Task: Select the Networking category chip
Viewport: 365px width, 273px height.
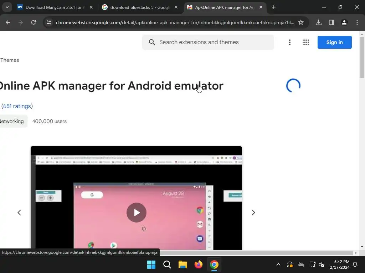Action: point(13,121)
